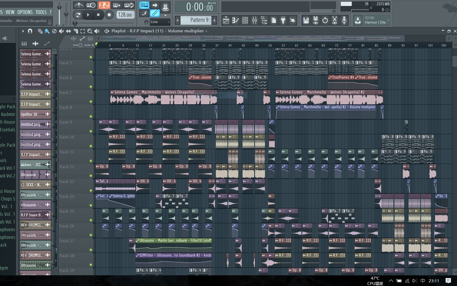Mute Track 5 with its green LED
Image resolution: width=457 pixels, height=286 pixels.
pos(91,72)
